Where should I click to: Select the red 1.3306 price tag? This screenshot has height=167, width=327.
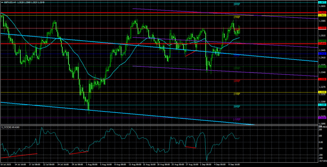322,79
